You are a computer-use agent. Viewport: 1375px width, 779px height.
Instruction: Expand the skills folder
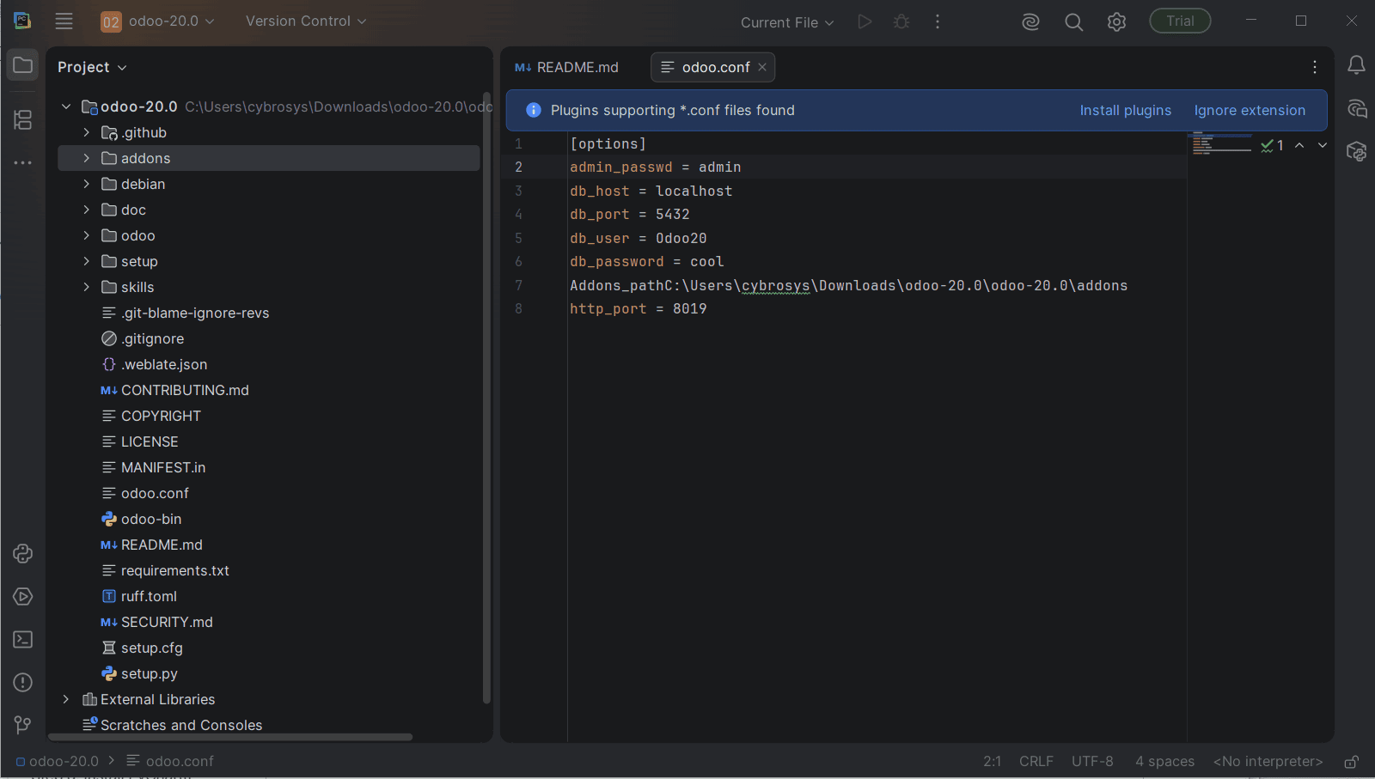click(x=86, y=287)
